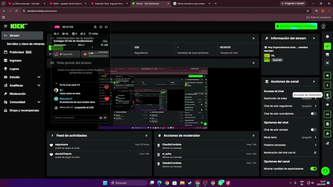Click the info icon in right sidebar

[327, 37]
